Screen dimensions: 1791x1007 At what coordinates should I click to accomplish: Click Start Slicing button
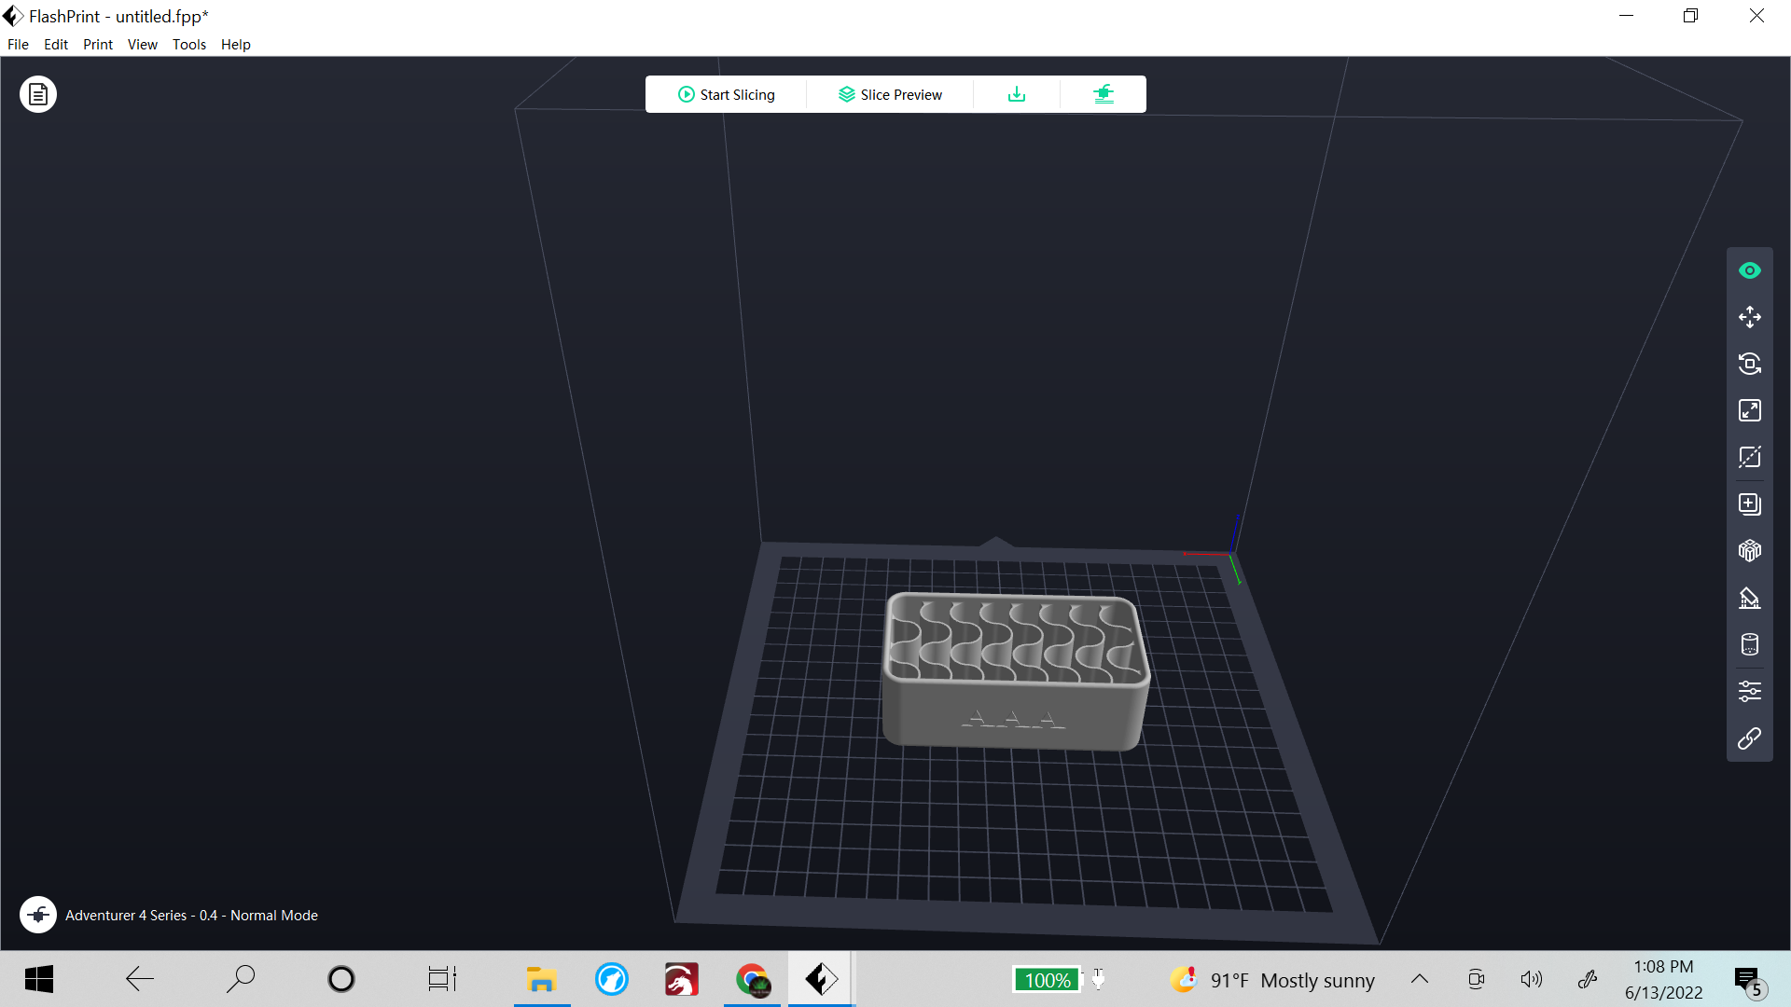pos(726,94)
